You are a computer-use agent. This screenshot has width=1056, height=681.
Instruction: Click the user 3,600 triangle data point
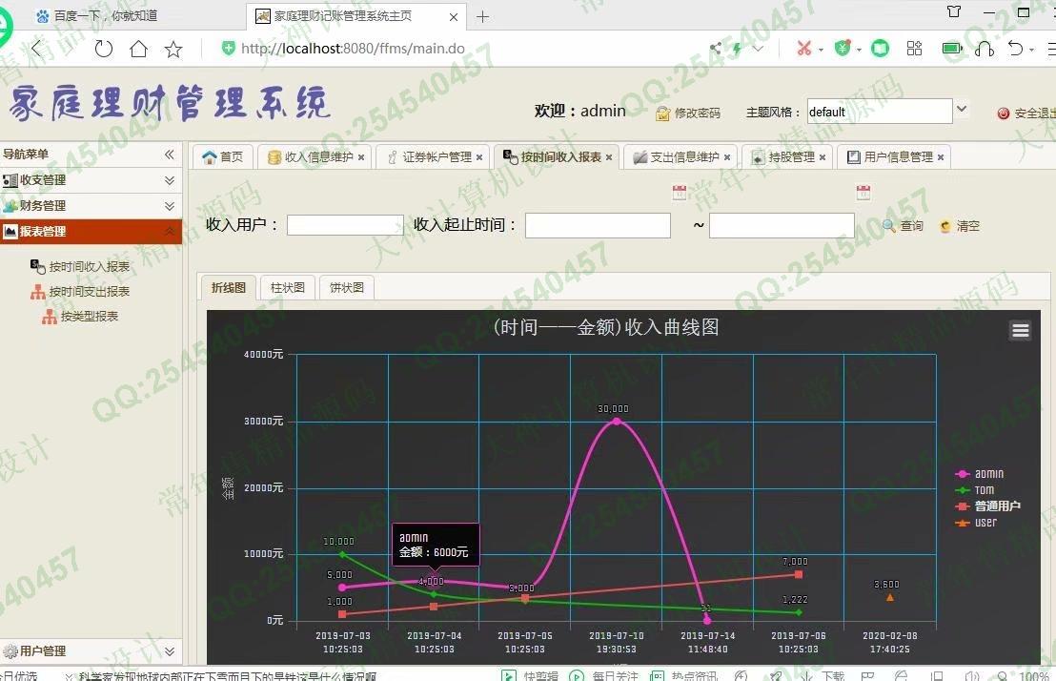[889, 597]
